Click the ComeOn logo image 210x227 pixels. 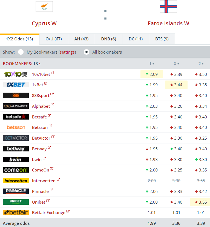(x=16, y=170)
